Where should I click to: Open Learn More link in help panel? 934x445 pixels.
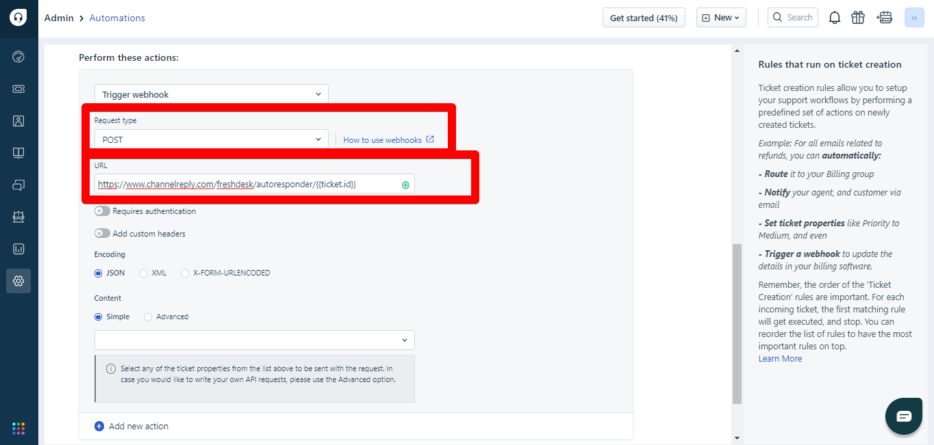[x=780, y=359]
